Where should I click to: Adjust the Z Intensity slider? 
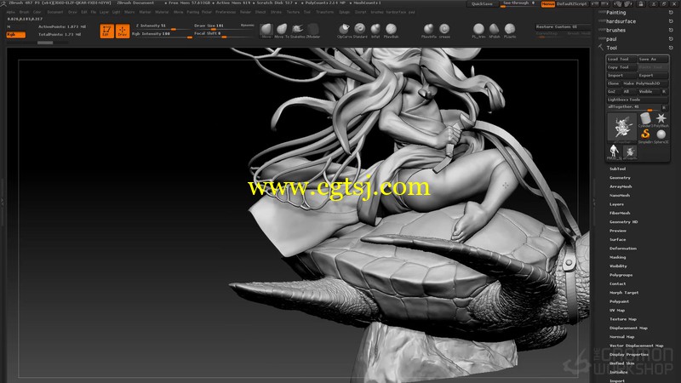163,26
